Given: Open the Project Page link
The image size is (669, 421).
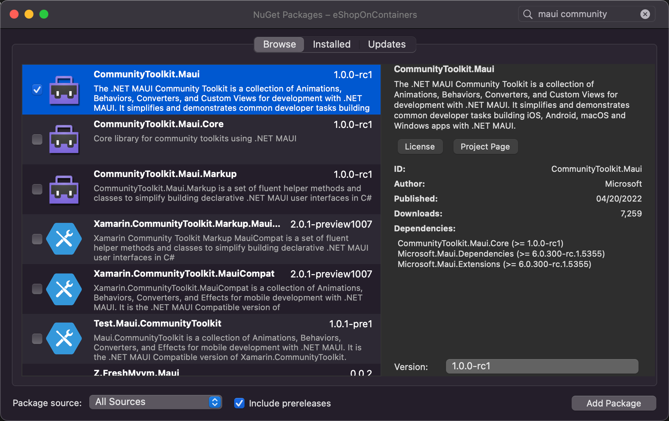Looking at the screenshot, I should [485, 147].
